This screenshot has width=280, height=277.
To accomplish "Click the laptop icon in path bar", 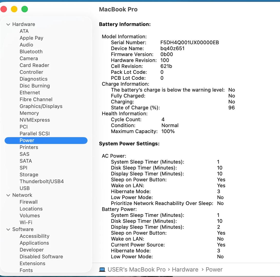I will pyautogui.click(x=102, y=270).
